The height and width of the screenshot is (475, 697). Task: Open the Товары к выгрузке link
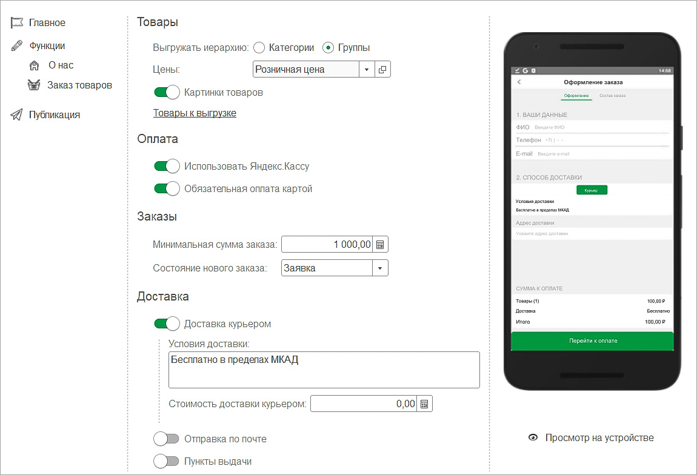coord(194,113)
